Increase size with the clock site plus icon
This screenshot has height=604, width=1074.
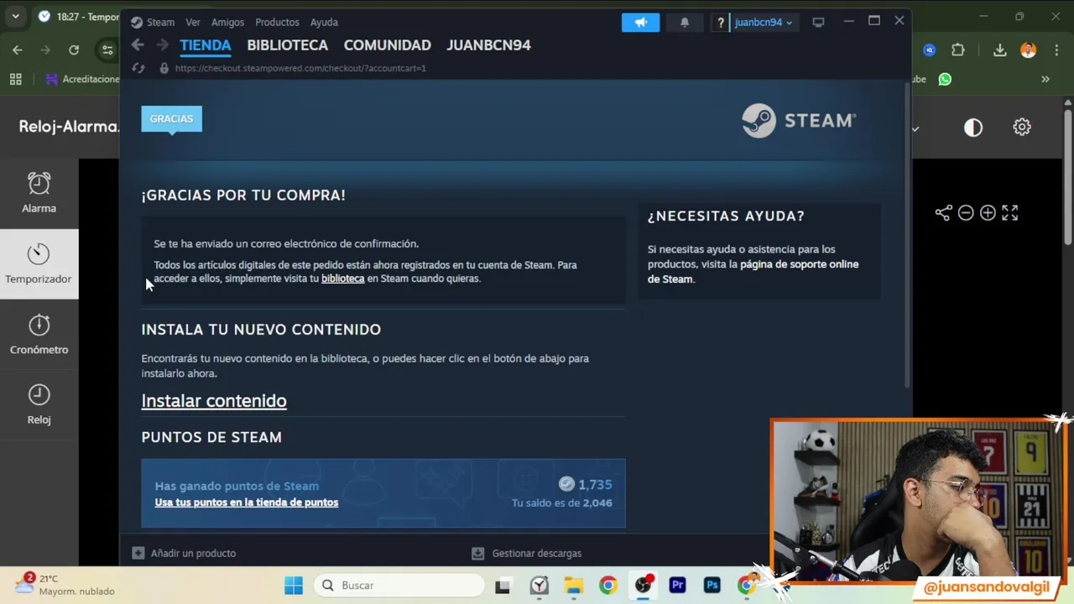988,213
